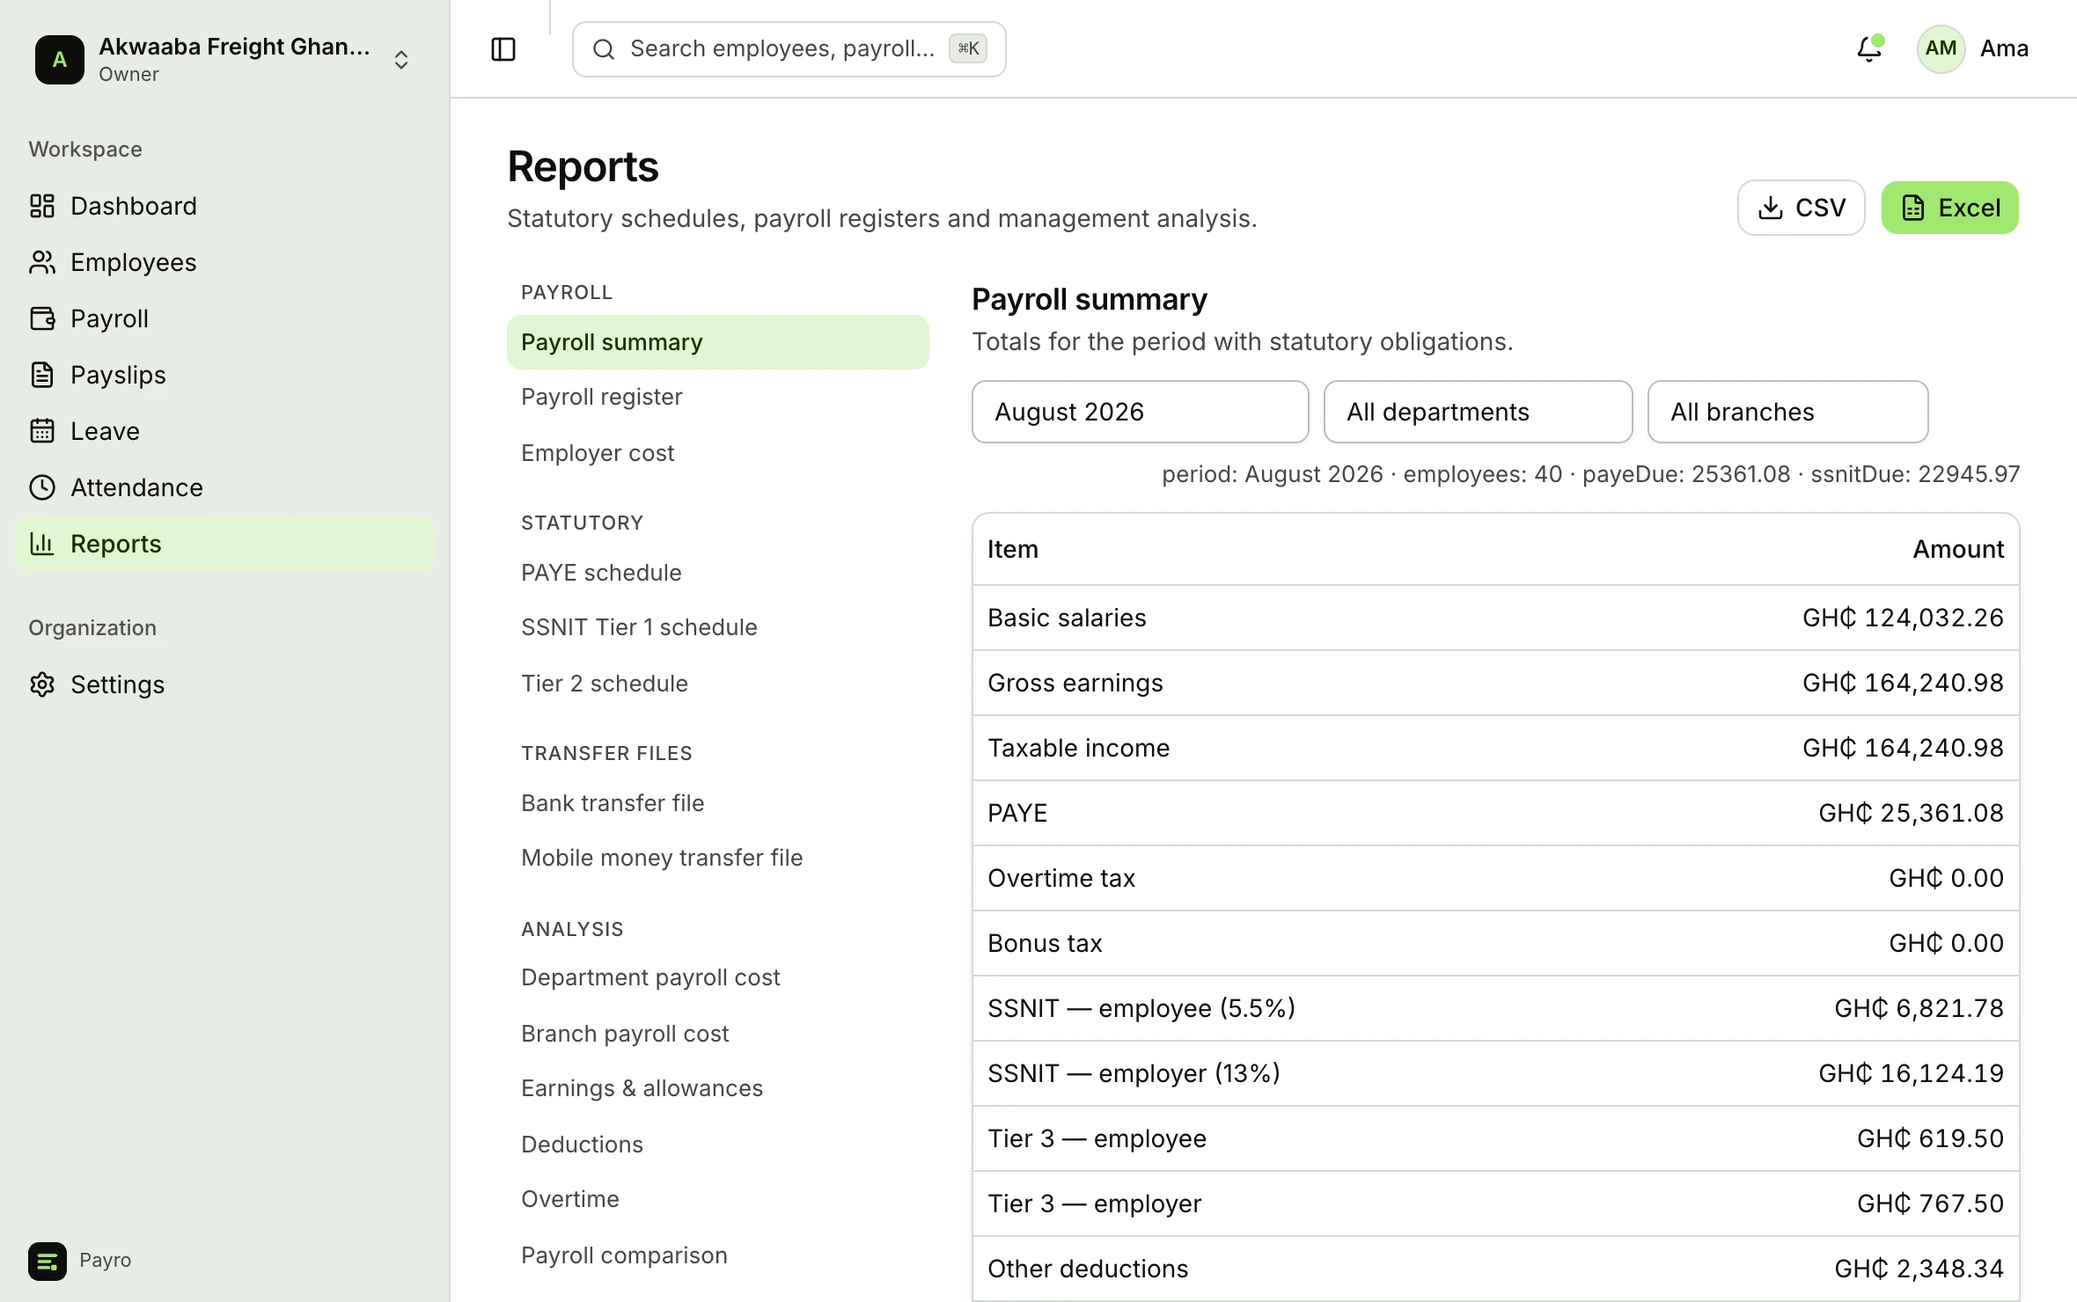Open Branch payroll cost analysis
Screen dimensions: 2077x1302
click(717, 1034)
